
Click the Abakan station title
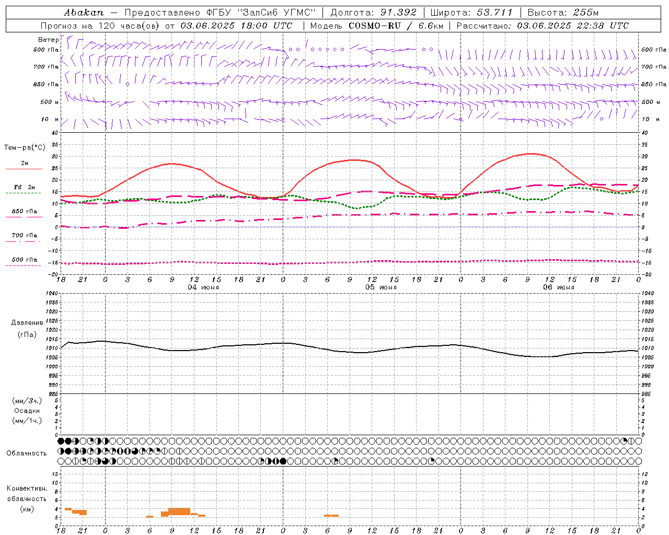click(84, 13)
